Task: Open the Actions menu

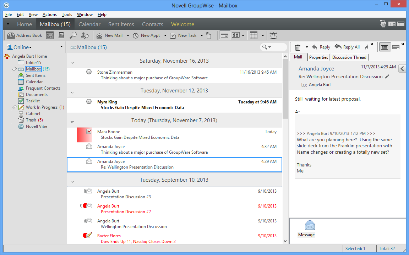Action: [x=50, y=15]
